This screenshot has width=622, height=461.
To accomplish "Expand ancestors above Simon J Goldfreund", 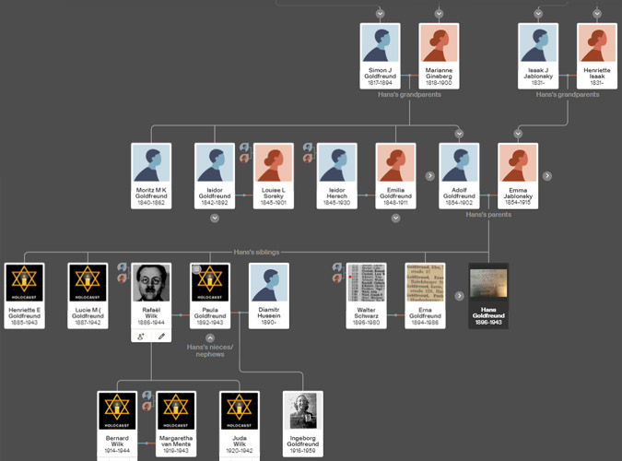I will [x=380, y=14].
